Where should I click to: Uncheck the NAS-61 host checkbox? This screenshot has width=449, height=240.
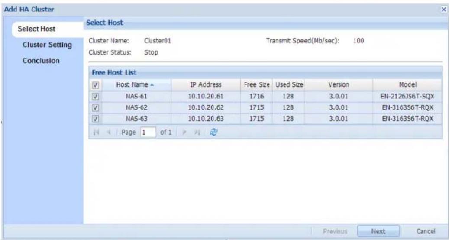click(95, 97)
